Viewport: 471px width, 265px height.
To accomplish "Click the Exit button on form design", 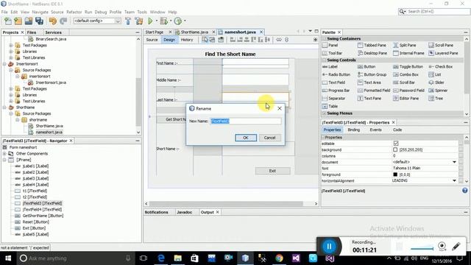I will [272, 171].
